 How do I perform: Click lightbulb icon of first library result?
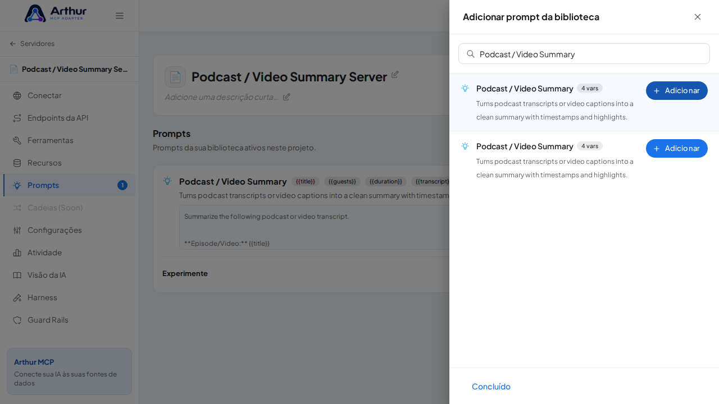coord(465,88)
